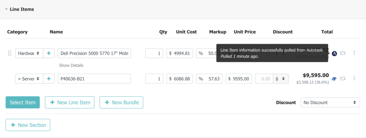Click the Select Item button
Image resolution: width=366 pixels, height=138 pixels.
coord(23,102)
